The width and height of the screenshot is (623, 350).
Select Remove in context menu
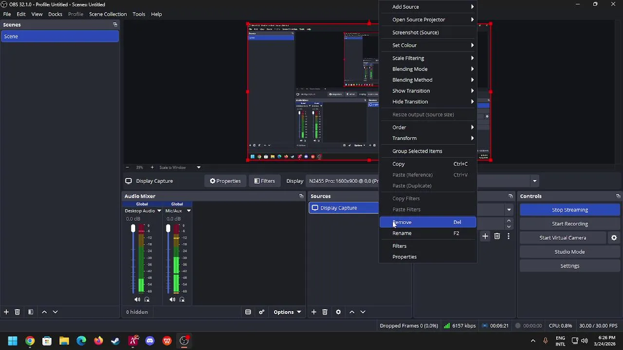(428, 222)
